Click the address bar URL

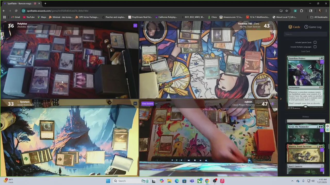pyautogui.click(x=57, y=11)
